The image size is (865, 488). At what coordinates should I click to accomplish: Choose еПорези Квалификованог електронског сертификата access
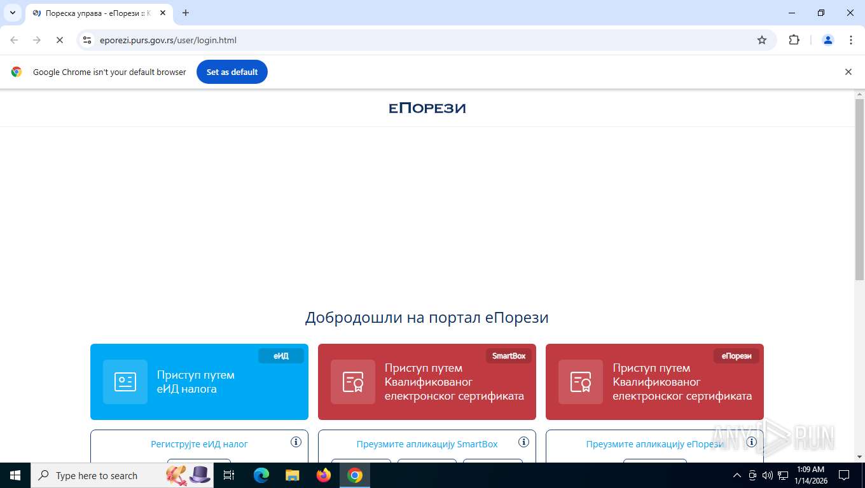(654, 382)
